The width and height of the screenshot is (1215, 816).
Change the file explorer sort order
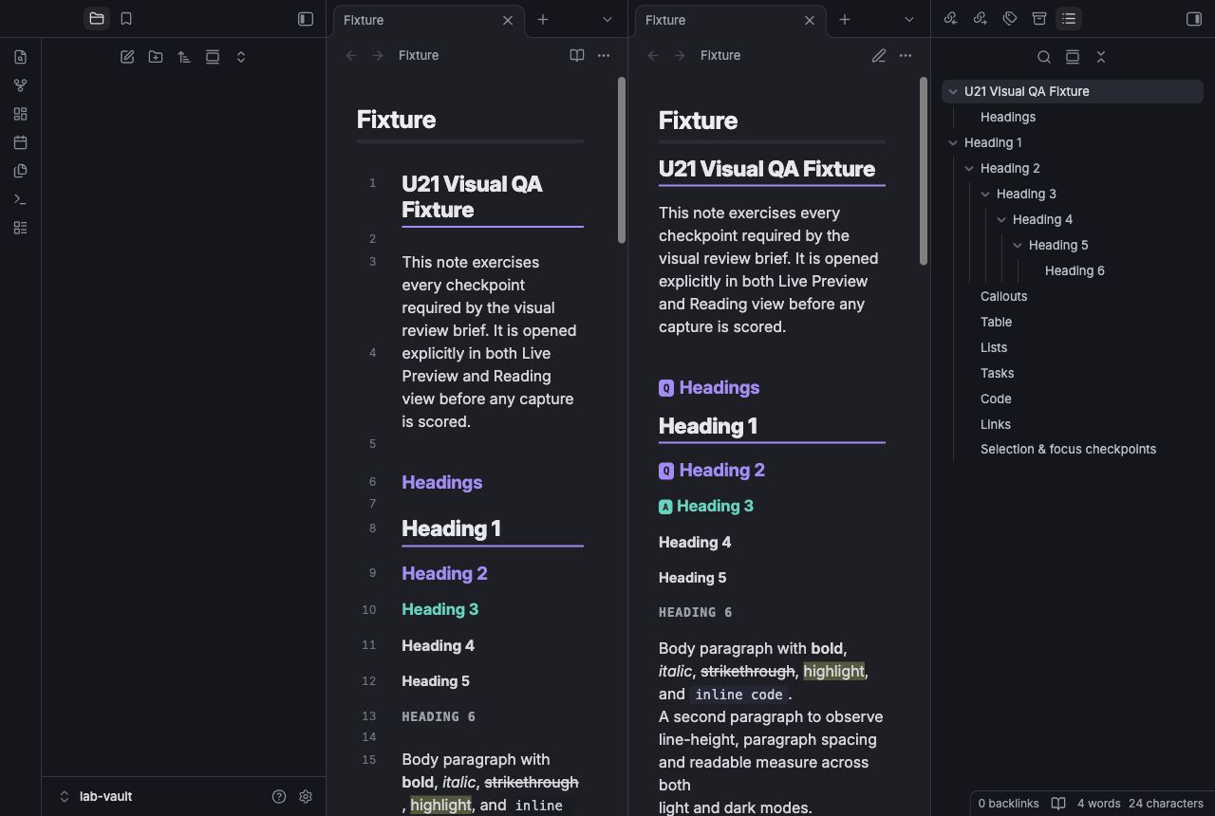click(x=184, y=57)
